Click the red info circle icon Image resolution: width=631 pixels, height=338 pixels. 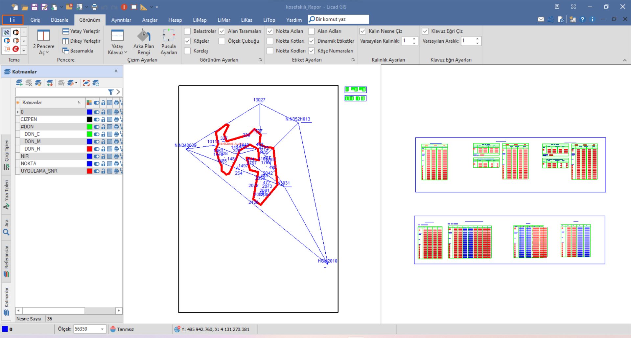pos(124,7)
